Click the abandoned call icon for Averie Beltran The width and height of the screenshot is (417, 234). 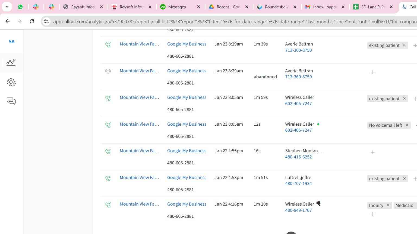click(x=108, y=71)
